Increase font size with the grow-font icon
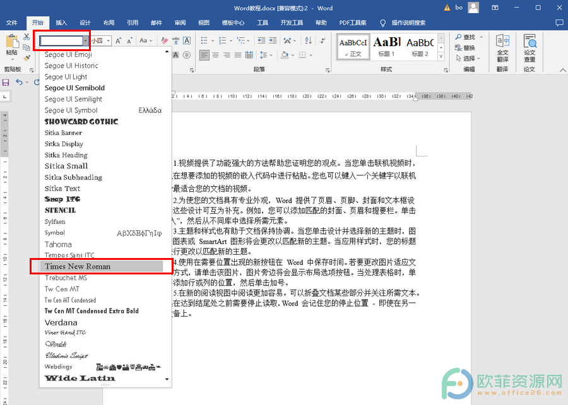The width and height of the screenshot is (568, 405). point(119,40)
